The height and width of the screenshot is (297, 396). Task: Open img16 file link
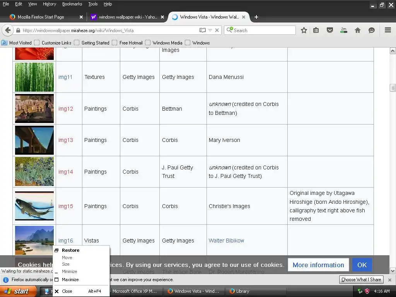click(66, 241)
